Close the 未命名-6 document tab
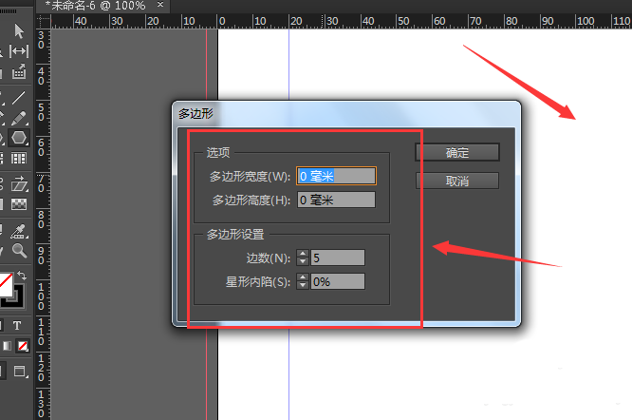The height and width of the screenshot is (420, 632). (160, 5)
